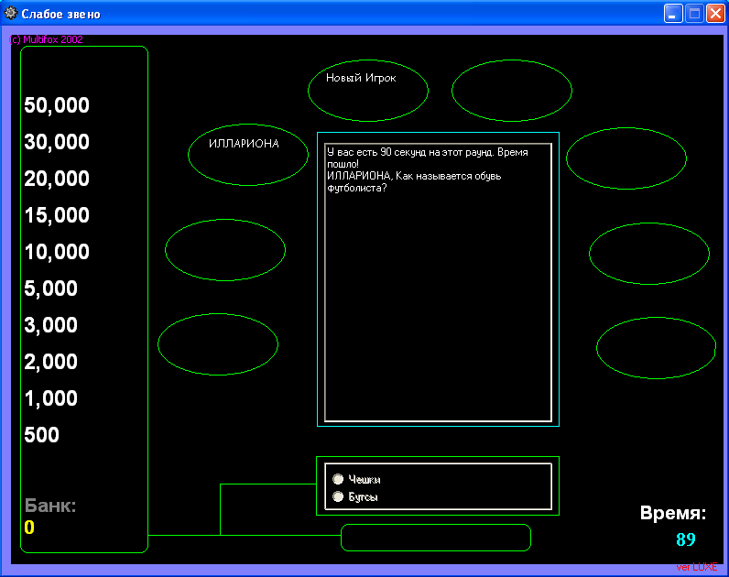The image size is (729, 577).
Task: Close the Слабое звено window
Action: coord(715,14)
